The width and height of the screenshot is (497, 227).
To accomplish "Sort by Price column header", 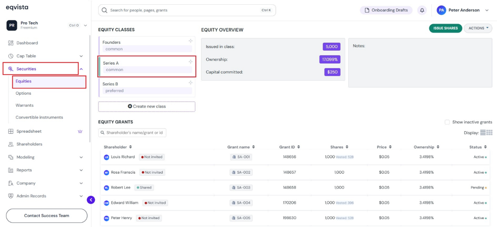I will click(x=384, y=147).
